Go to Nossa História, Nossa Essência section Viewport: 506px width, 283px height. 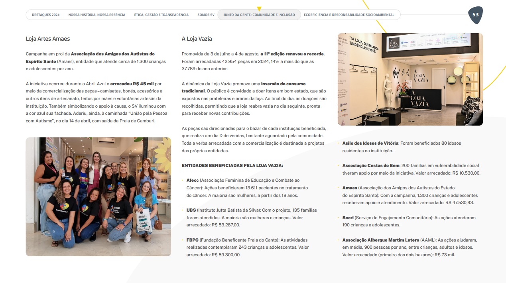97,15
